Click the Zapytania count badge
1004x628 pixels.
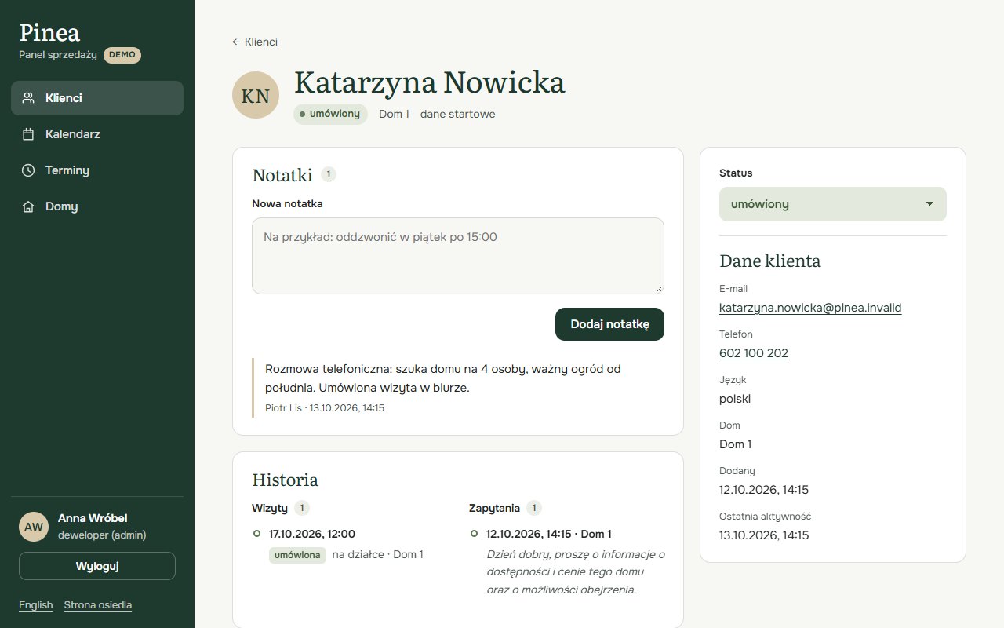click(x=534, y=508)
